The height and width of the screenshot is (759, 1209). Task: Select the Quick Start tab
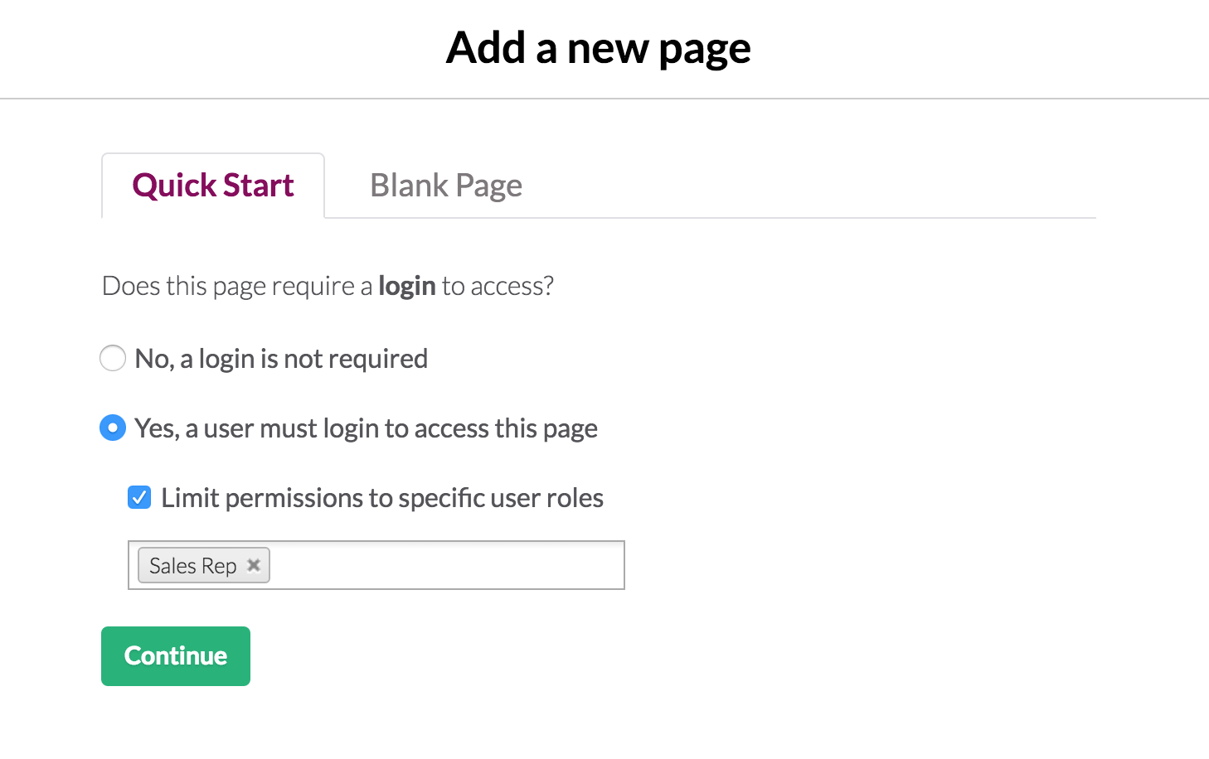pos(213,186)
